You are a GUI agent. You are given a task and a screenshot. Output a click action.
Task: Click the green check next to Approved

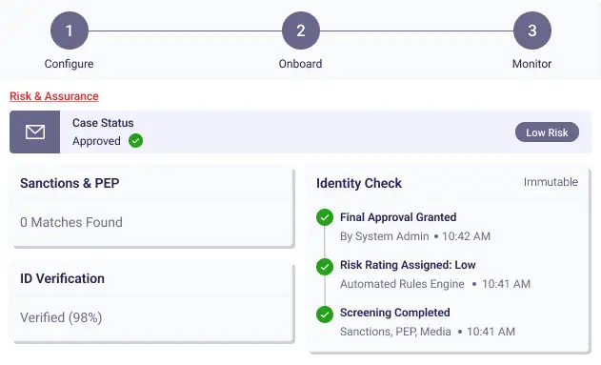tap(135, 141)
